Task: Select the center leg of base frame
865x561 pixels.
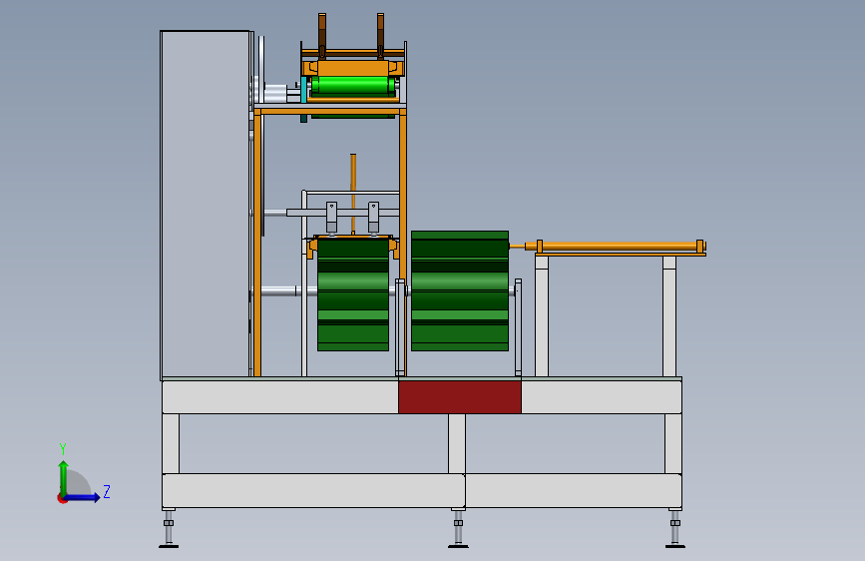Action: tap(457, 443)
